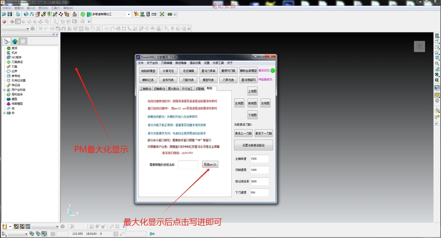The image size is (441, 238).
Task: Expand the 宏 tree node
Action: (x=4, y=113)
